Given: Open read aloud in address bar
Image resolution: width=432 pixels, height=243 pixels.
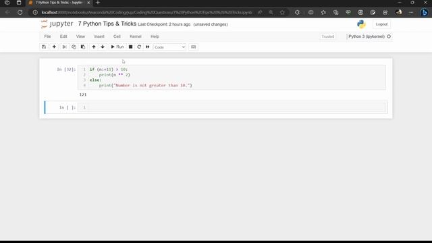Looking at the screenshot, I should 260,12.
